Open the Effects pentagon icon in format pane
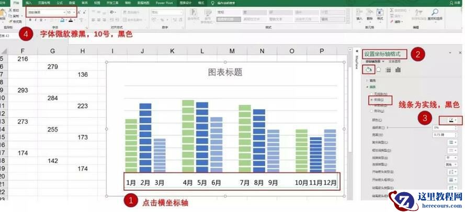The height and width of the screenshot is (212, 465). coord(378,69)
